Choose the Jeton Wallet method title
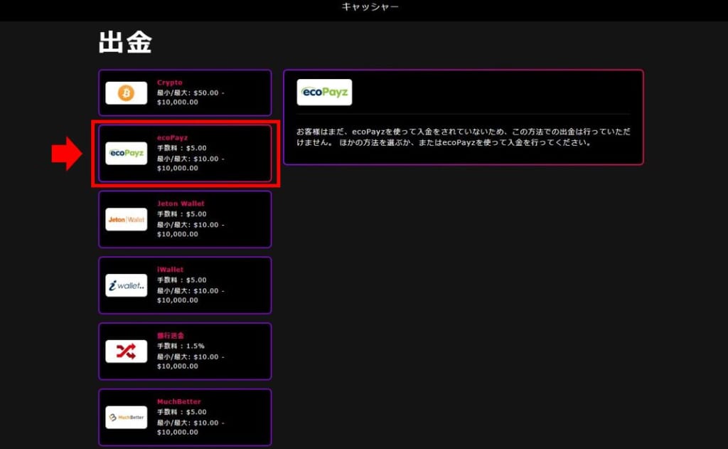The width and height of the screenshot is (728, 449). (x=181, y=204)
